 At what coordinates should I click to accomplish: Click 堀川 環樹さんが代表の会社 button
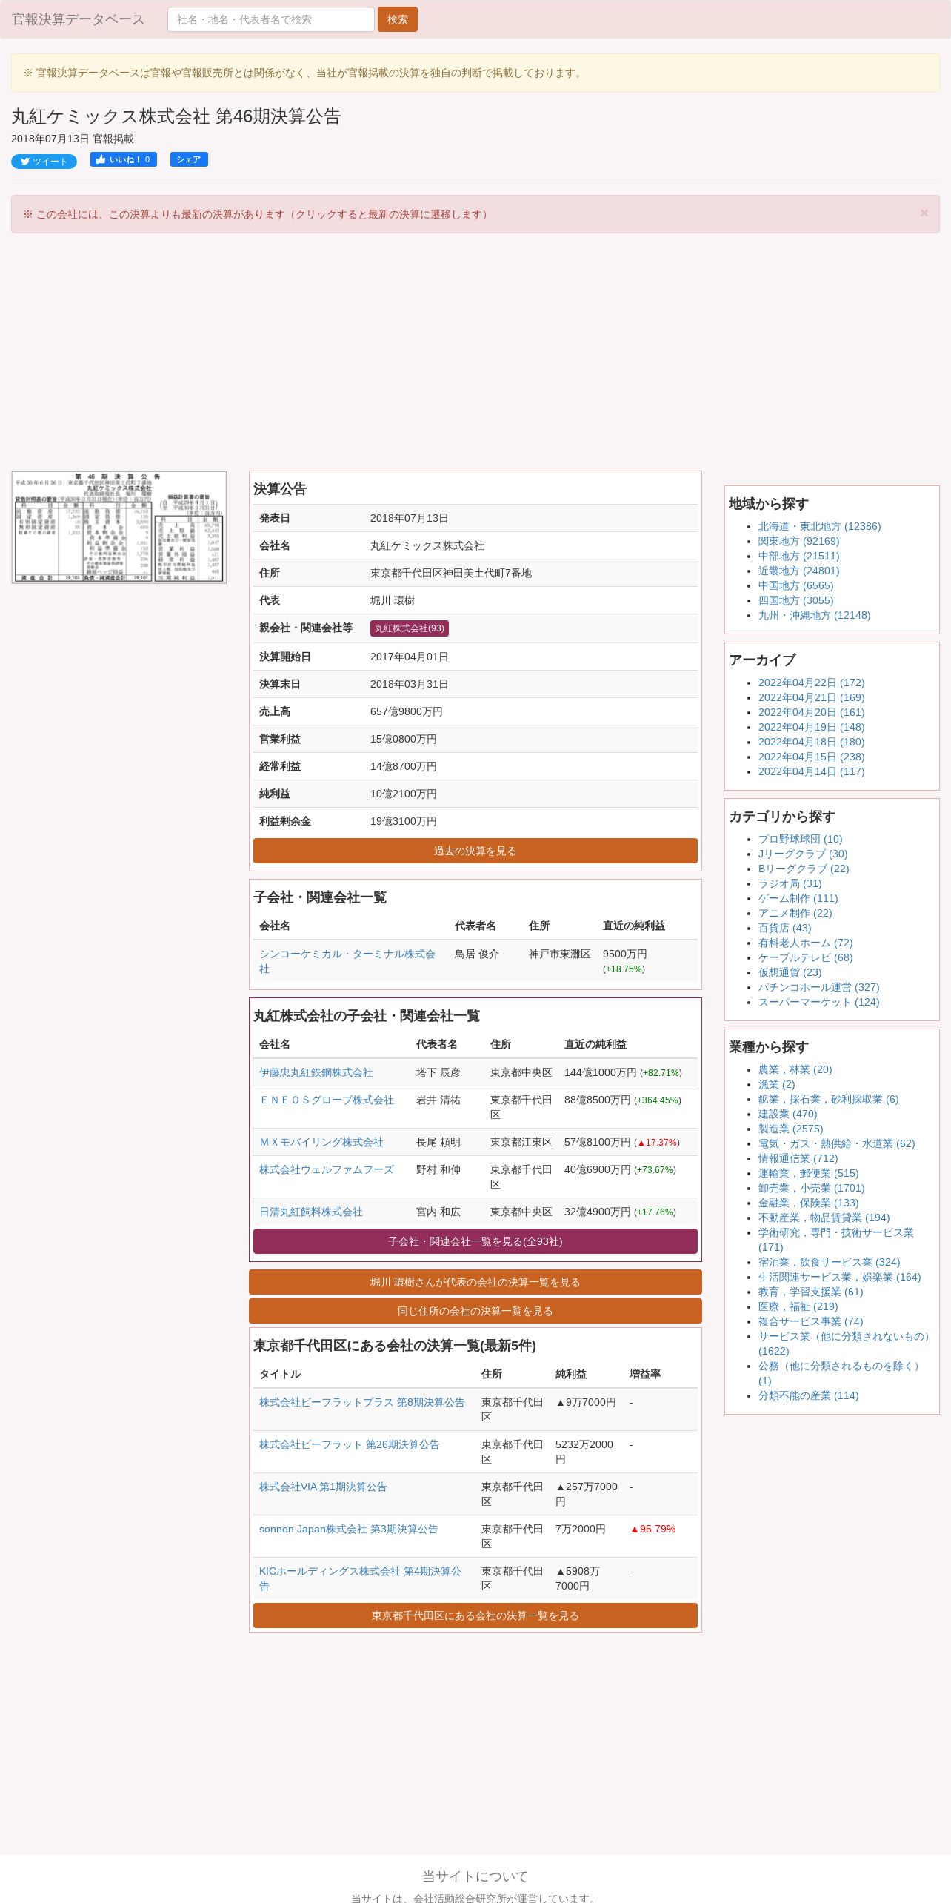[x=475, y=1282]
